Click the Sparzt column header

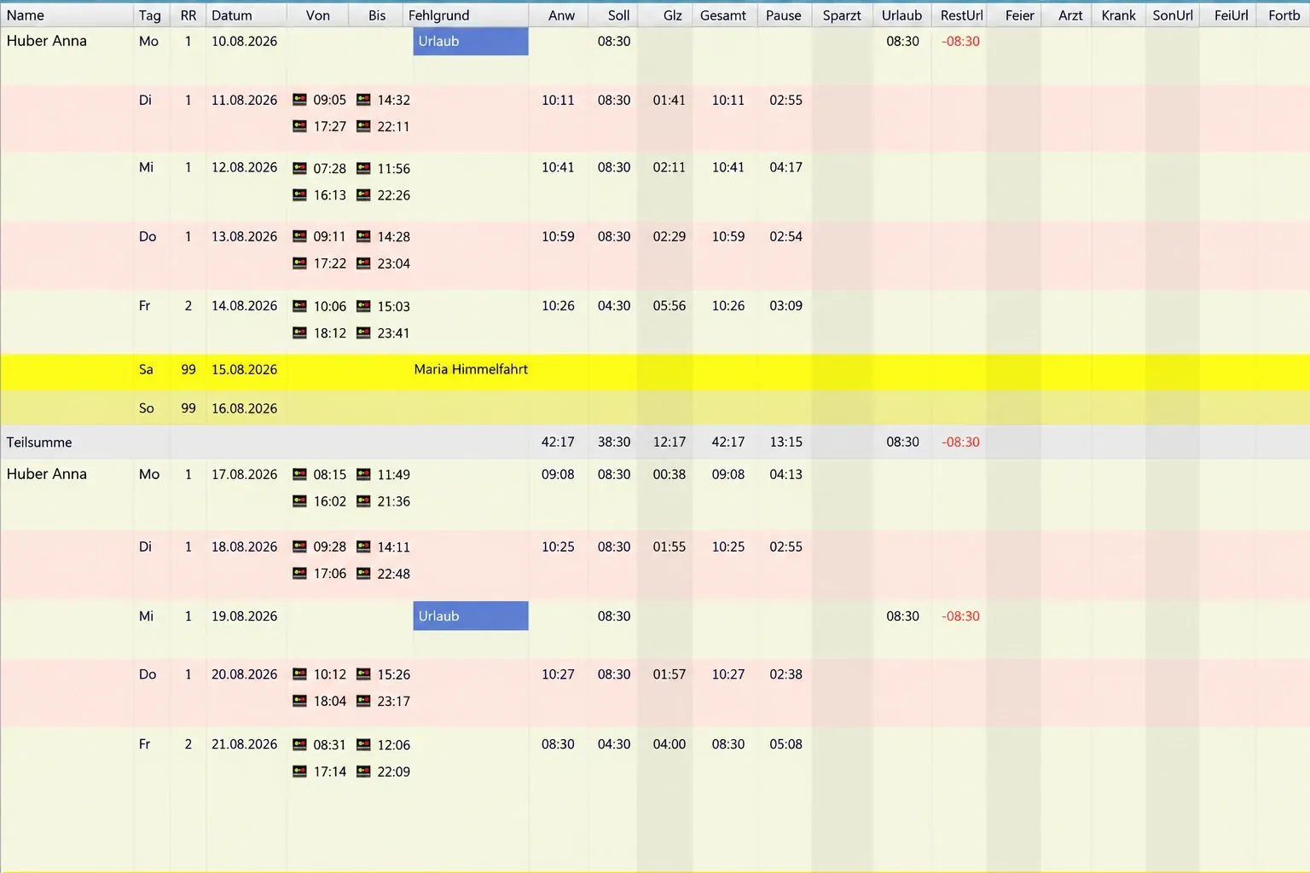842,14
